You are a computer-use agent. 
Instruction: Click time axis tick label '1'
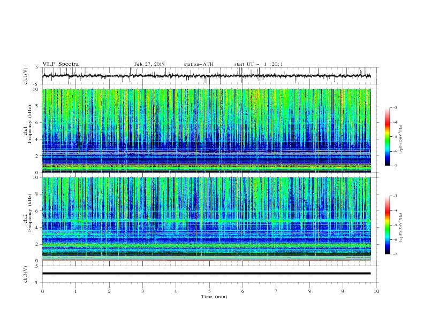point(75,291)
